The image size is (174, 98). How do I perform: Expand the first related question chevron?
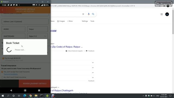coord(93,63)
